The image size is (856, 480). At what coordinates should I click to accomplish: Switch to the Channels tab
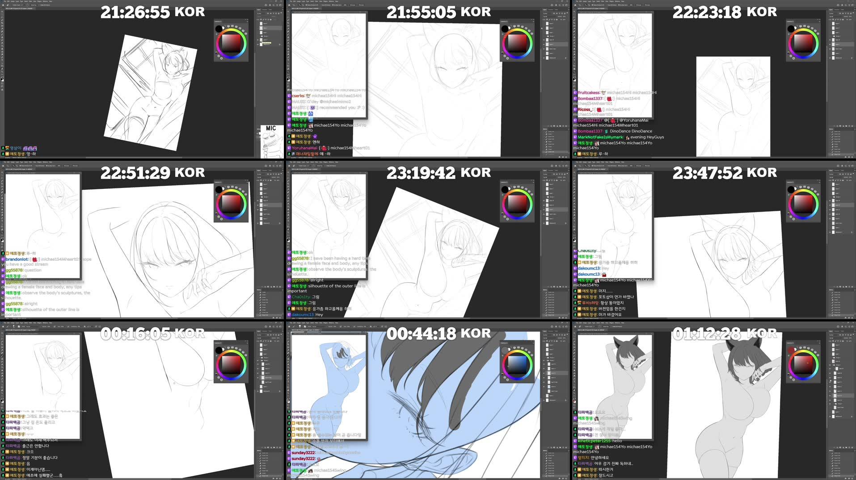click(265, 9)
